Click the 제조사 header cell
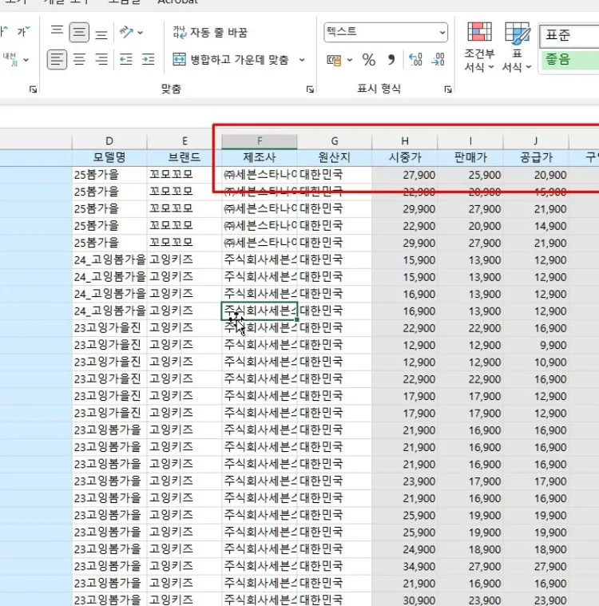 (260, 157)
